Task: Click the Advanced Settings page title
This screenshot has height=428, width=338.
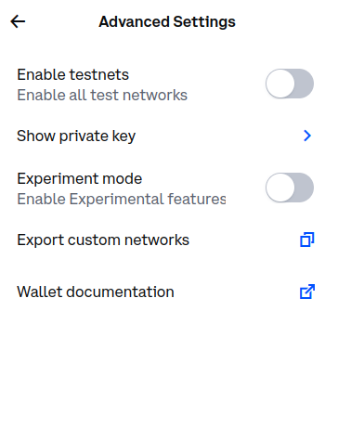Action: tap(167, 22)
